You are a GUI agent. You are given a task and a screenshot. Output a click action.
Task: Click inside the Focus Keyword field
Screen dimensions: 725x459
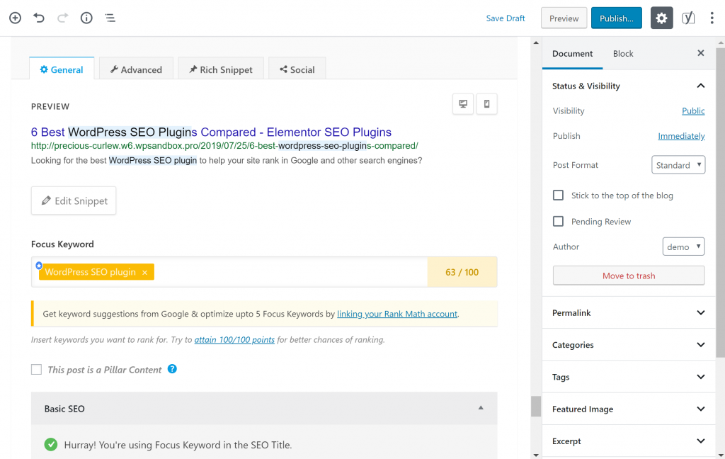pos(283,272)
